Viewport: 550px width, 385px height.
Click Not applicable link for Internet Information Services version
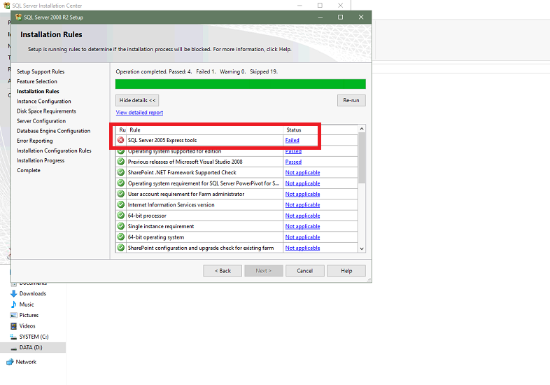[x=302, y=204]
